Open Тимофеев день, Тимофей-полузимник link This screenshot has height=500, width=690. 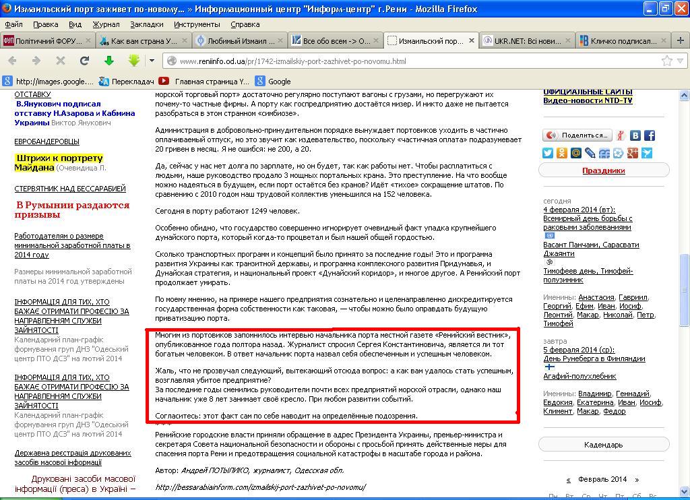point(588,275)
